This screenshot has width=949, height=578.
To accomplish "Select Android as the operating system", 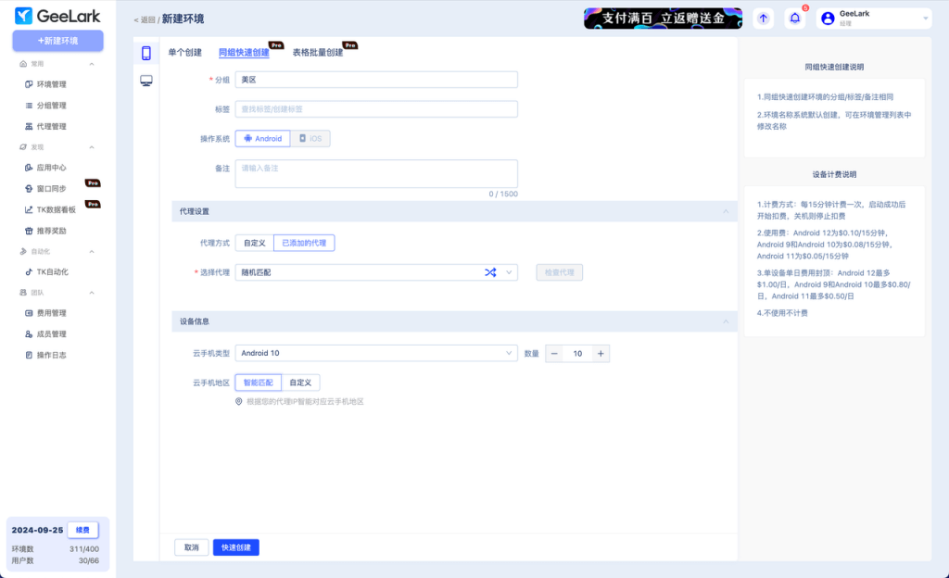I will point(262,139).
